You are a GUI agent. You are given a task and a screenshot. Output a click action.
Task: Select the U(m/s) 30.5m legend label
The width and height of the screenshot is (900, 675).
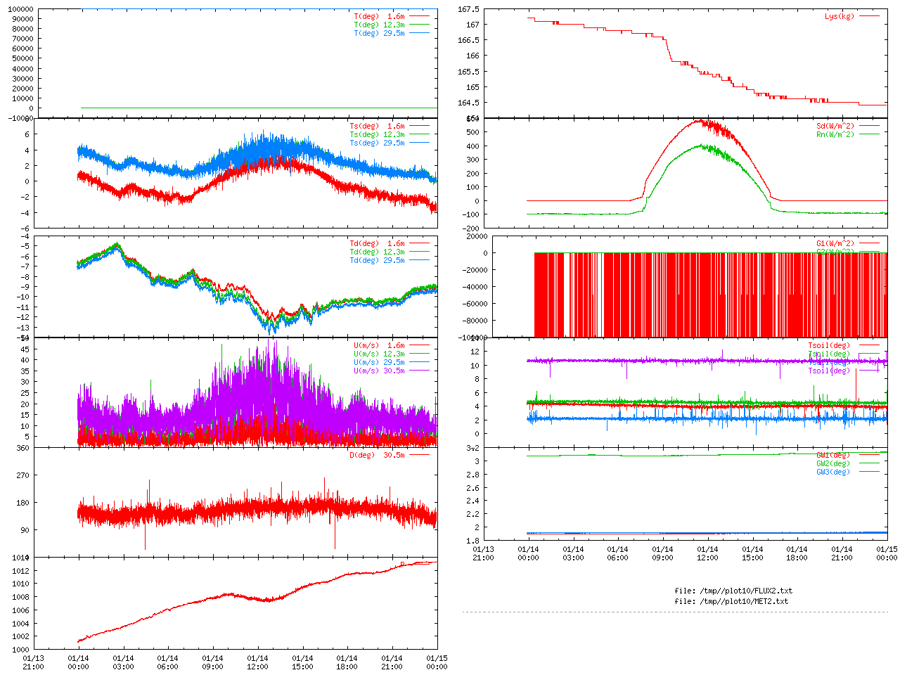pyautogui.click(x=379, y=371)
